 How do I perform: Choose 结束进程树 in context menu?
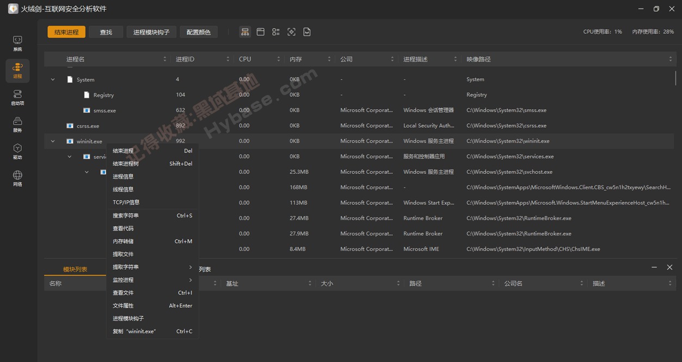[x=152, y=164]
